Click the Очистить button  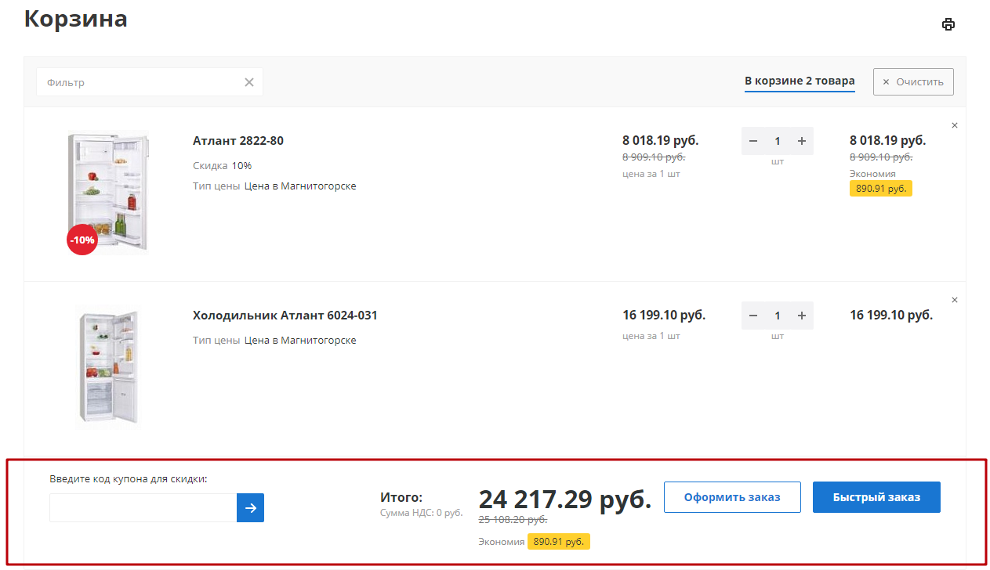[x=913, y=81]
